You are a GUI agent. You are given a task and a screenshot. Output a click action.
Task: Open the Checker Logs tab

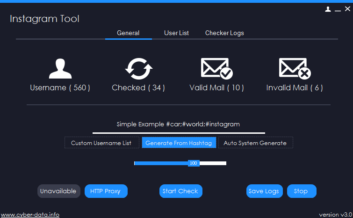(224, 33)
